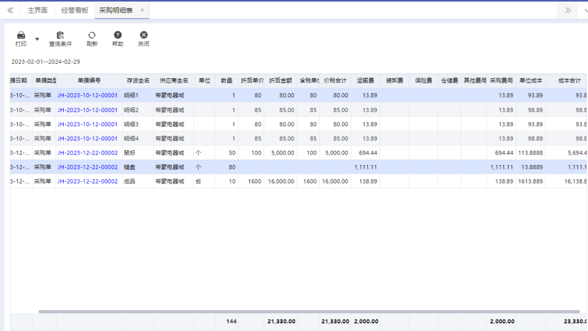This screenshot has height=331, width=588.
Task: Switch to the 主界面 tab
Action: (x=38, y=10)
